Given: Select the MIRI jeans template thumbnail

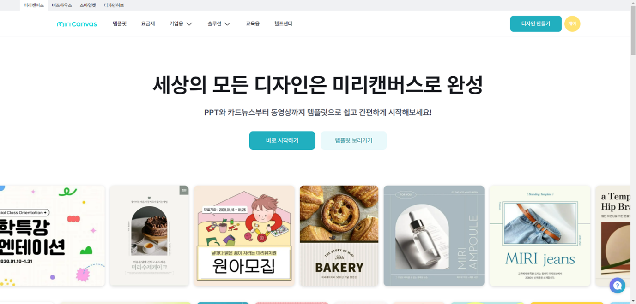Looking at the screenshot, I should click(x=540, y=236).
